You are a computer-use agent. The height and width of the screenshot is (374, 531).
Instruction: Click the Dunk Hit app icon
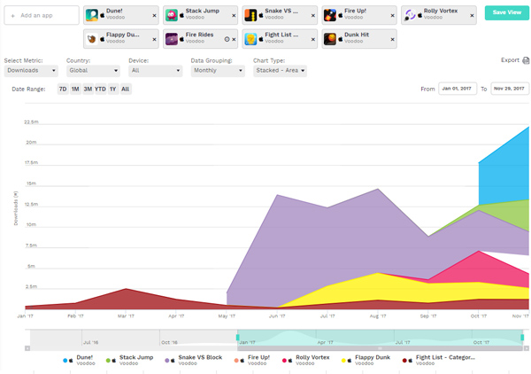tap(330, 39)
